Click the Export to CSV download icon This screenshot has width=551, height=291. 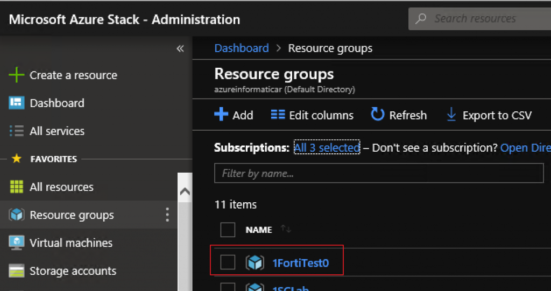point(451,115)
